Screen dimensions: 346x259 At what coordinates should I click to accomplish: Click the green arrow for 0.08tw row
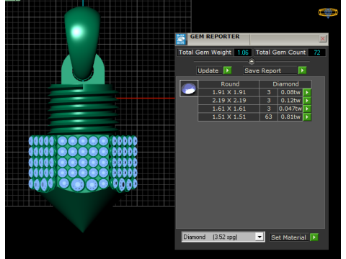tap(307, 92)
